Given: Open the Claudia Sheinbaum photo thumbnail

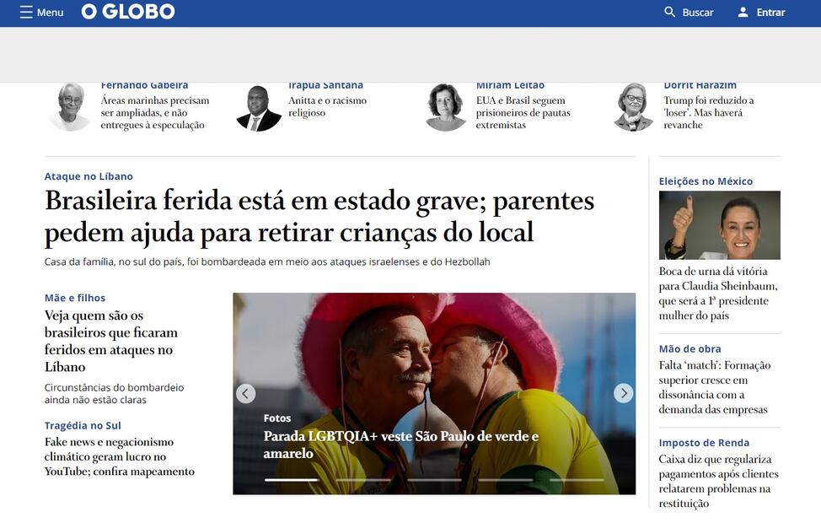Looking at the screenshot, I should pyautogui.click(x=719, y=225).
